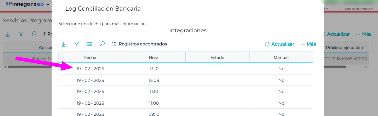Click the FinnegansGO logo
The image size is (378, 116).
25,4
